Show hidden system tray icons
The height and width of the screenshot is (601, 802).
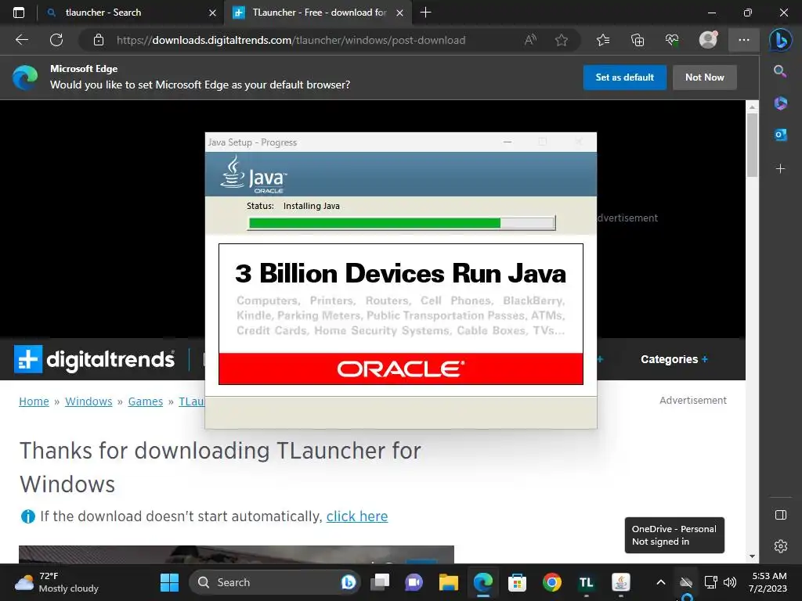661,582
